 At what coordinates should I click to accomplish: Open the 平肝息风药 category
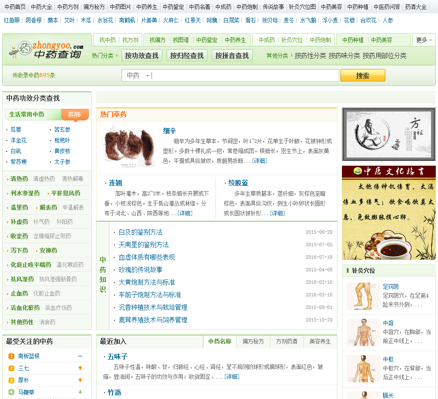click(x=66, y=193)
